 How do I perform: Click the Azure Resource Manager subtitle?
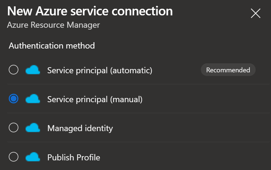53,25
